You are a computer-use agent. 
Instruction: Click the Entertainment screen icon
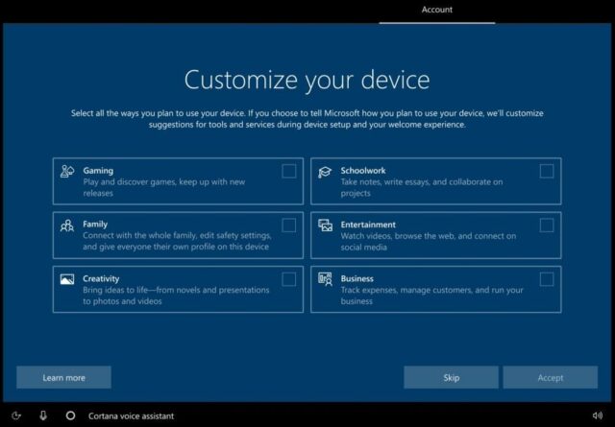[325, 225]
